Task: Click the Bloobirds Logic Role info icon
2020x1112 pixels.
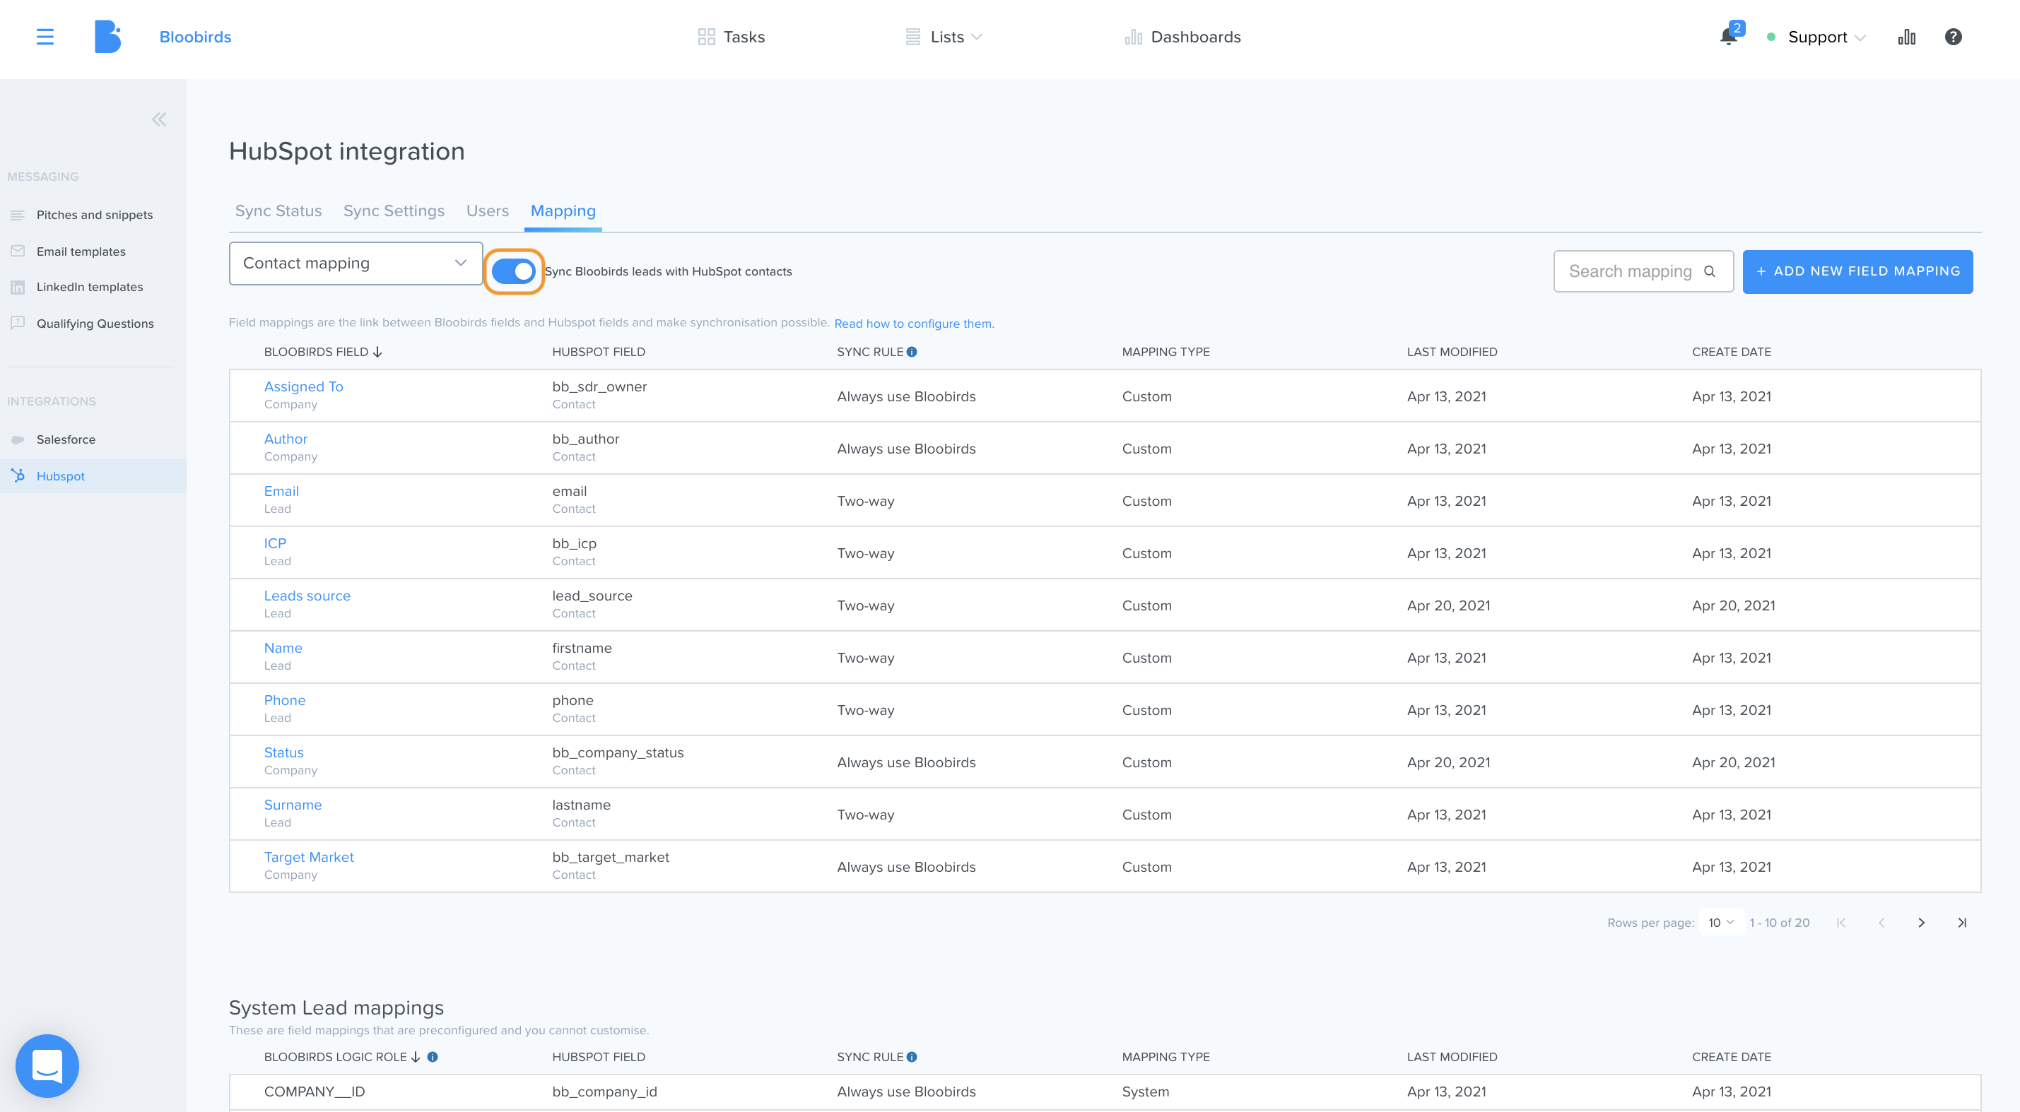Action: 432,1057
